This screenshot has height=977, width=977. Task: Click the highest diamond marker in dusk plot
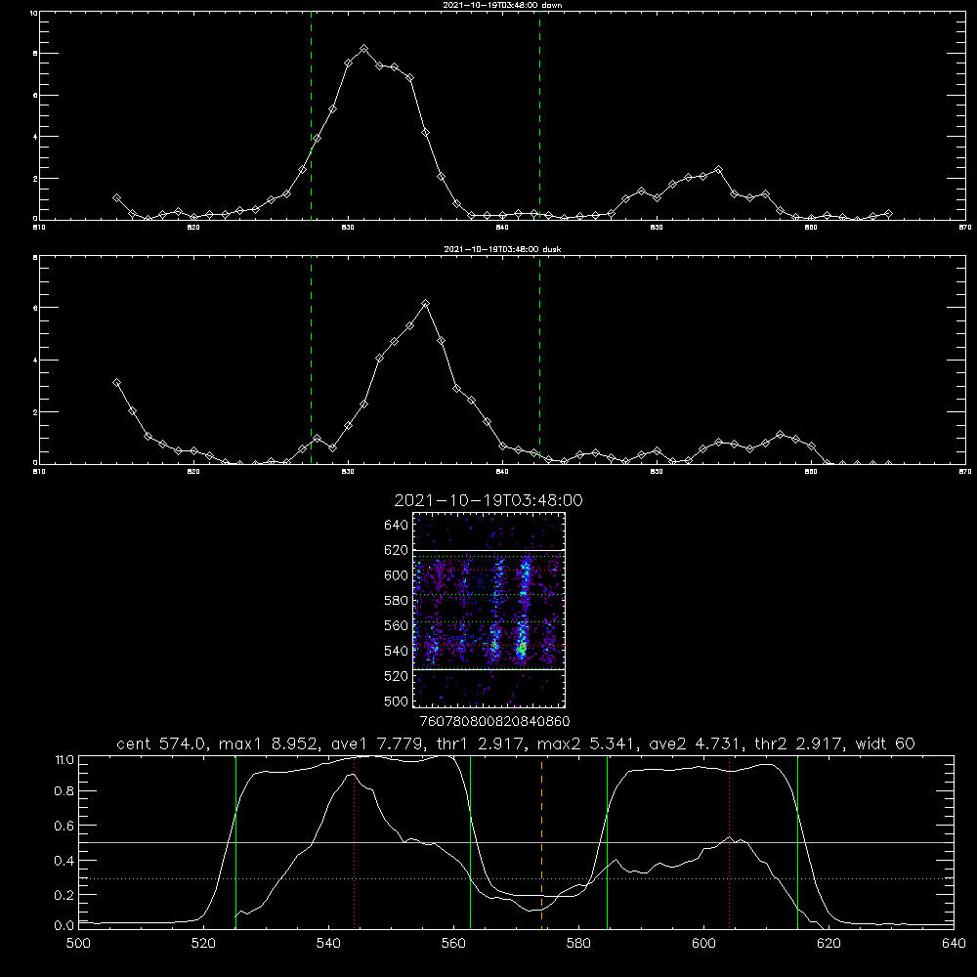(426, 304)
